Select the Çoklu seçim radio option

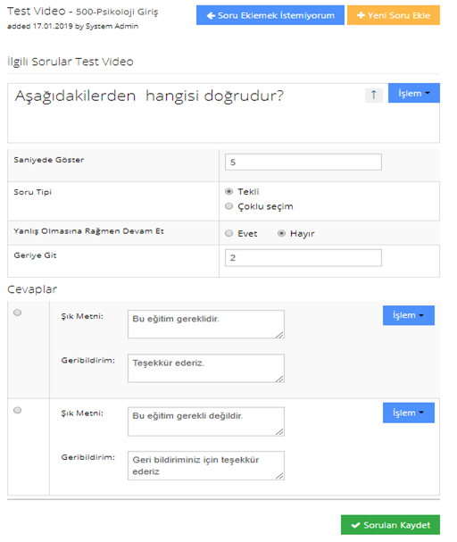(228, 206)
